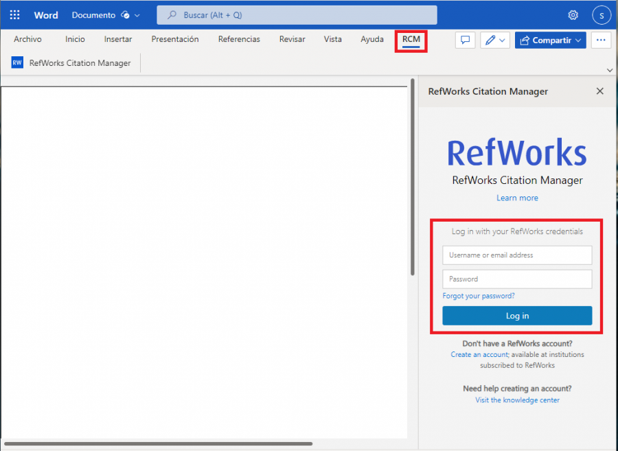This screenshot has width=618, height=451.
Task: Click the Forgot your password link
Action: pos(479,296)
